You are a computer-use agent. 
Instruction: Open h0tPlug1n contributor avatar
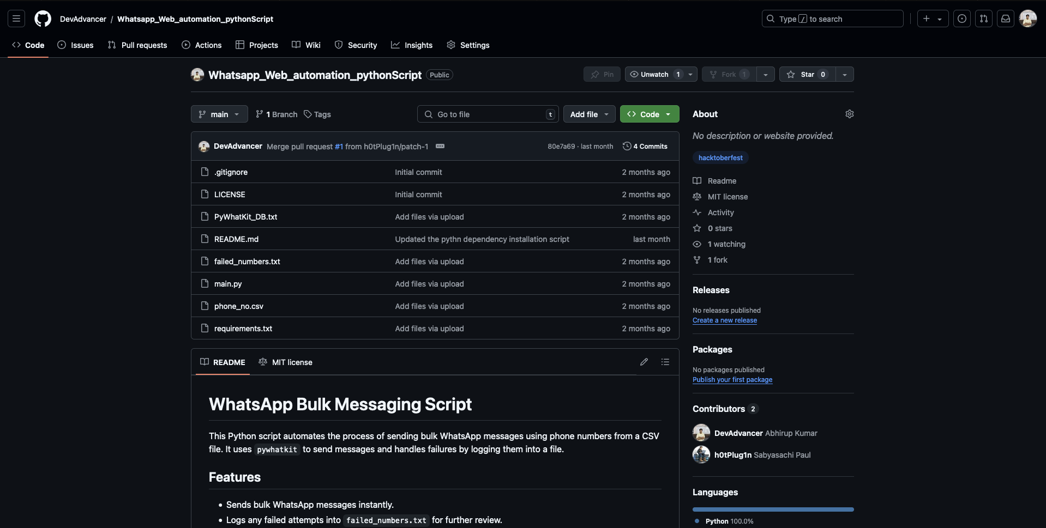coord(701,454)
